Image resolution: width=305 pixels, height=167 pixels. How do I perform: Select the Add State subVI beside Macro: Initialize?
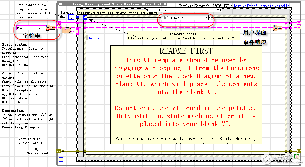51,28
